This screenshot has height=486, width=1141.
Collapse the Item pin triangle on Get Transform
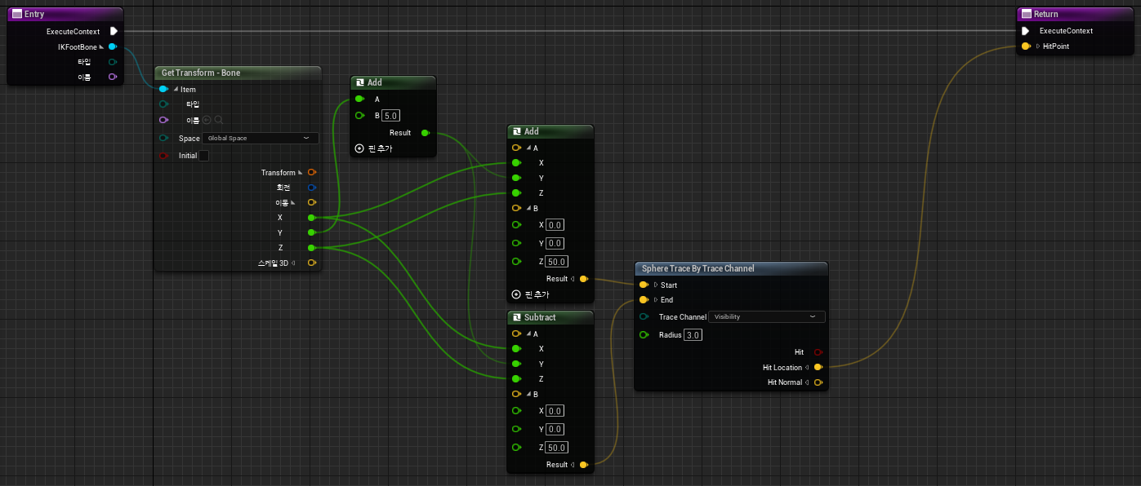[175, 89]
